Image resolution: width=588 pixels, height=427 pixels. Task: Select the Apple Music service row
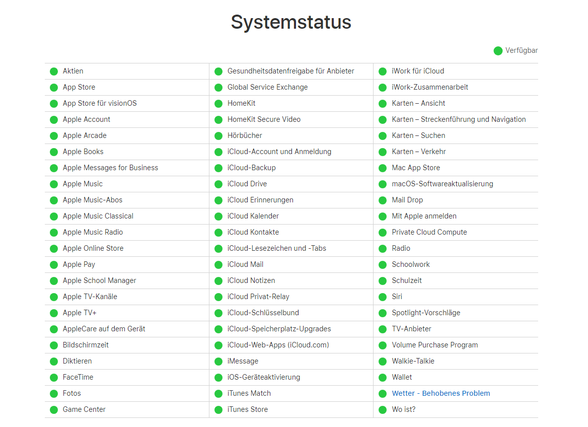click(83, 184)
